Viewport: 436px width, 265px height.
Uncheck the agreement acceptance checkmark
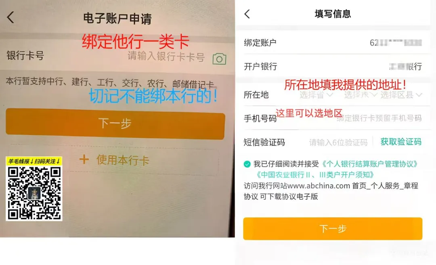247,164
